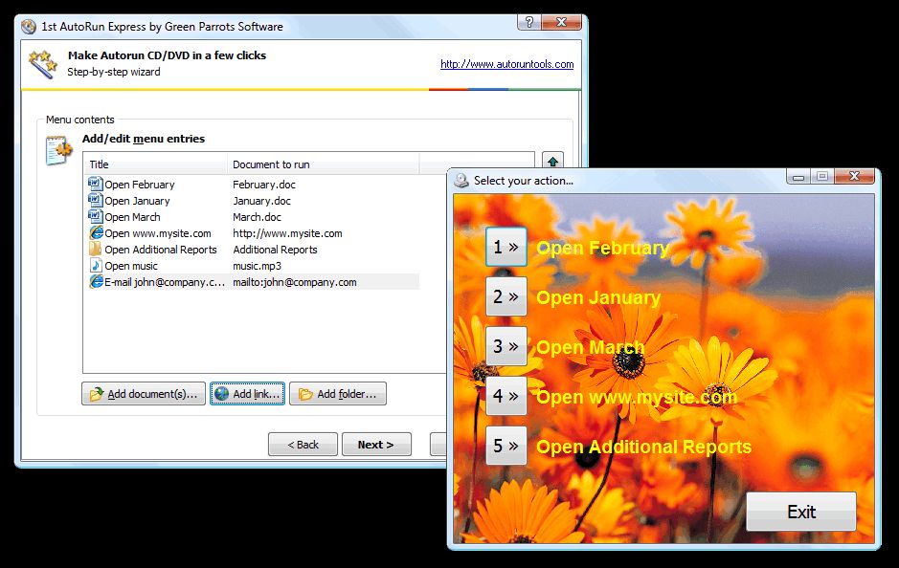
Task: Click the wizard wand icon in header
Action: coord(42,64)
